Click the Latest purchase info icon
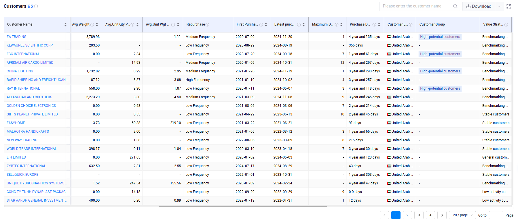 pos(299,25)
